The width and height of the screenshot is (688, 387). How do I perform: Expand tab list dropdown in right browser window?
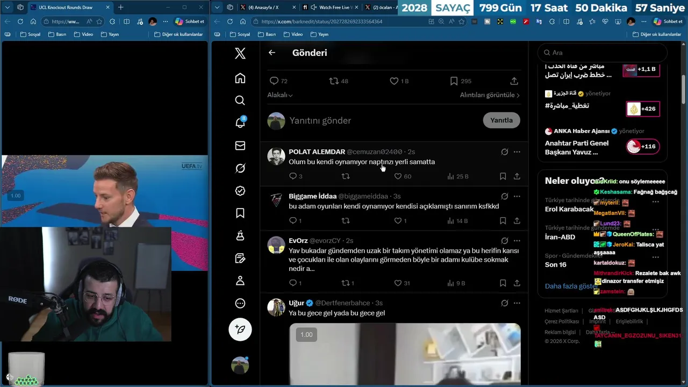[217, 8]
